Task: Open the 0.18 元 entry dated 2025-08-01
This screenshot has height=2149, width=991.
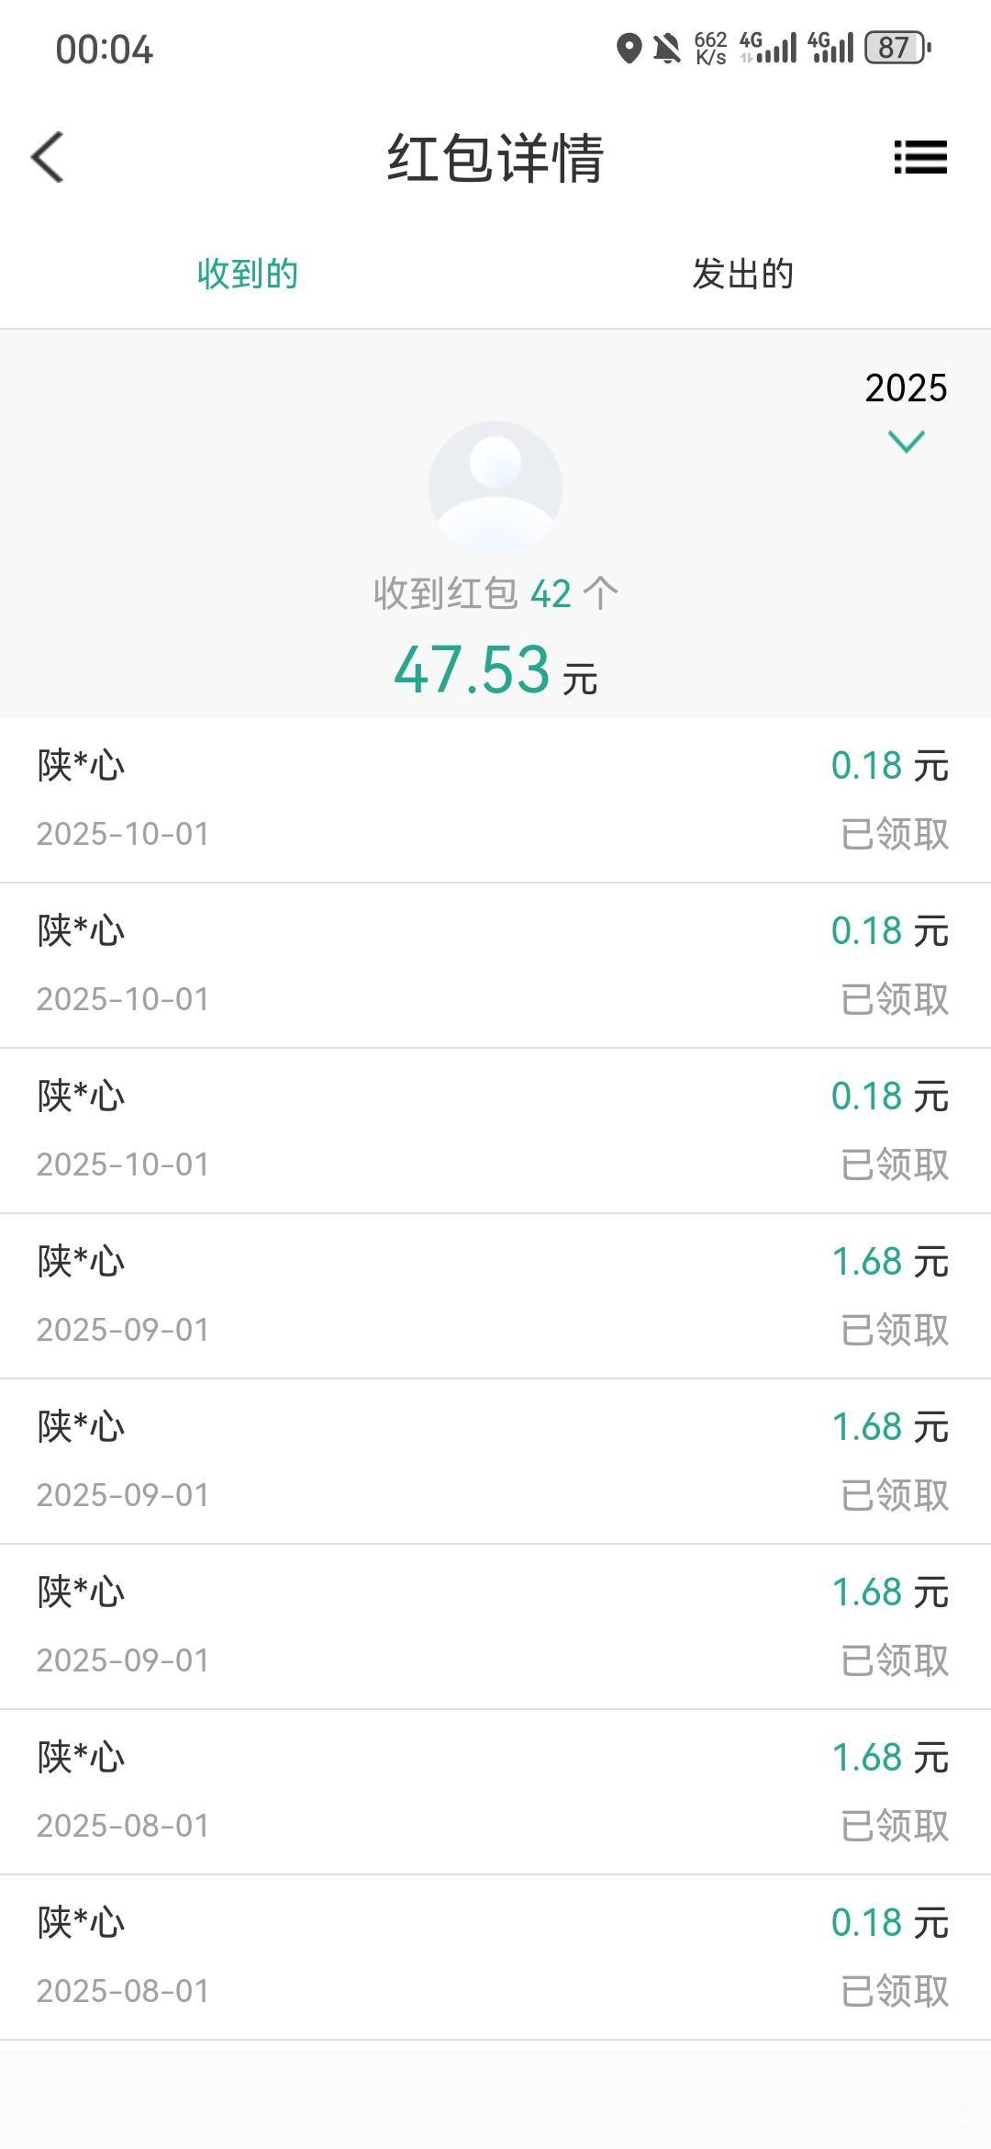Action: 495,1957
